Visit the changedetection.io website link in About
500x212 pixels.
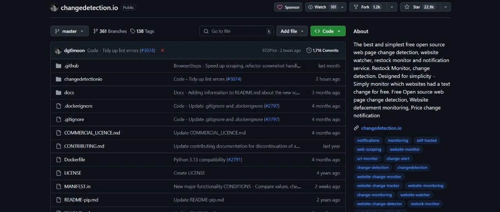(381, 128)
